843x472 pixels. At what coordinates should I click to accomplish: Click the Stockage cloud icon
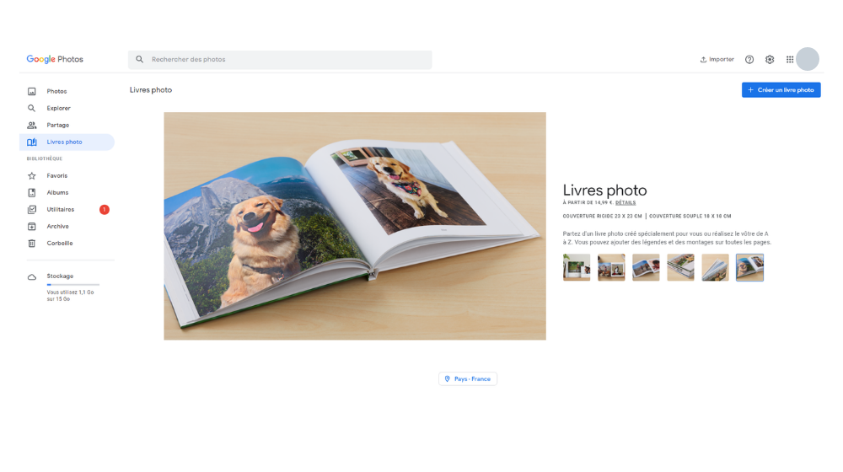(32, 276)
